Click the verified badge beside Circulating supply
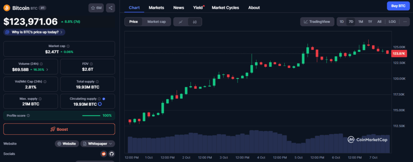This screenshot has width=413, height=162. tap(104, 99)
